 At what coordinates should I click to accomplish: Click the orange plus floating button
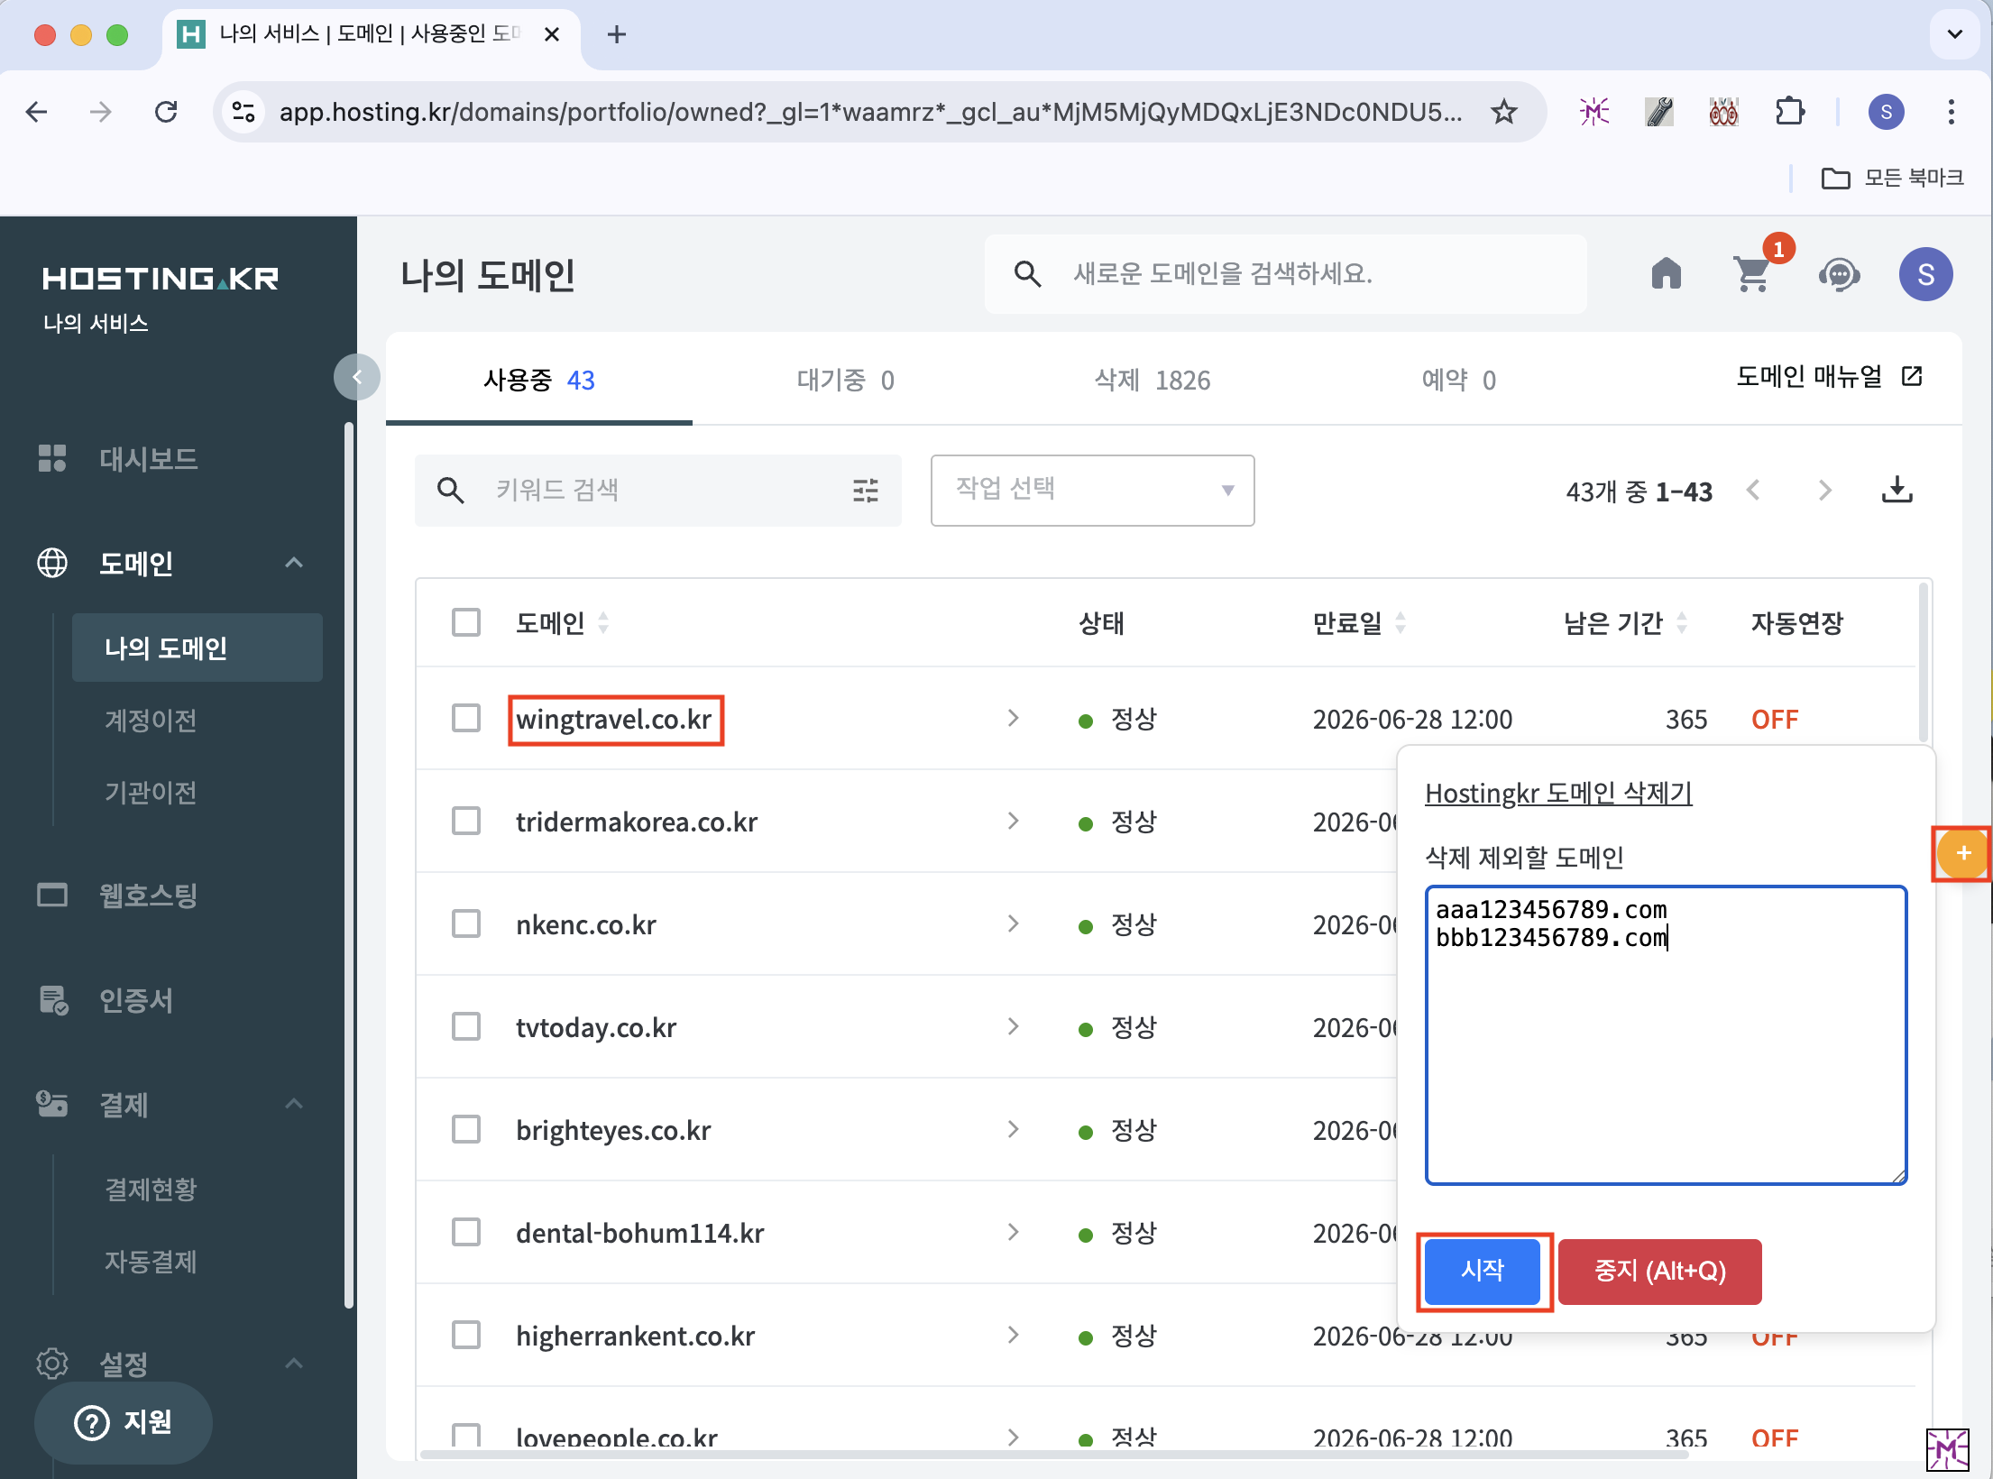1962,853
